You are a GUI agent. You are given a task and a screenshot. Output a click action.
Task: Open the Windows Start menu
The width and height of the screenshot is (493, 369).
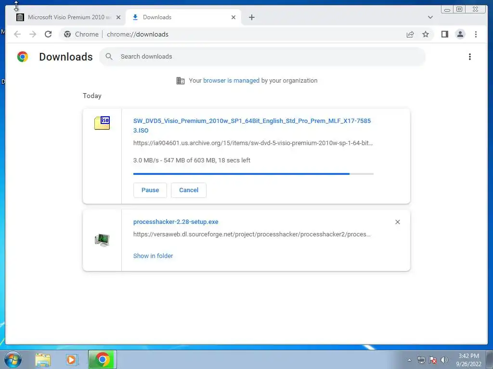pyautogui.click(x=13, y=359)
